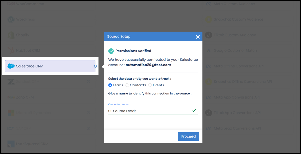Click the Salesforce CRM connector circle
This screenshot has width=301, height=154.
point(95,66)
